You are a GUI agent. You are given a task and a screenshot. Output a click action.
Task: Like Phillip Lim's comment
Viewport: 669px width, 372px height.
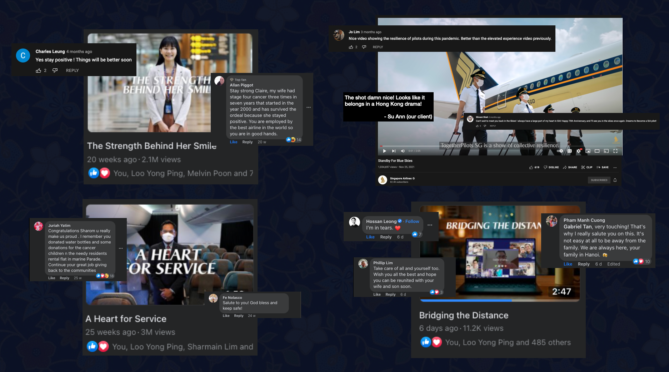coord(377,295)
